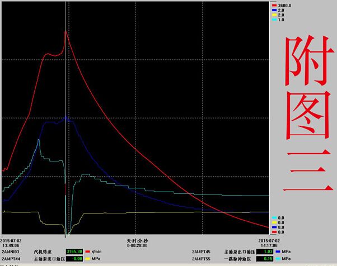Select the turbine speed value field 3165.30
The image size is (337, 266).
(75, 252)
